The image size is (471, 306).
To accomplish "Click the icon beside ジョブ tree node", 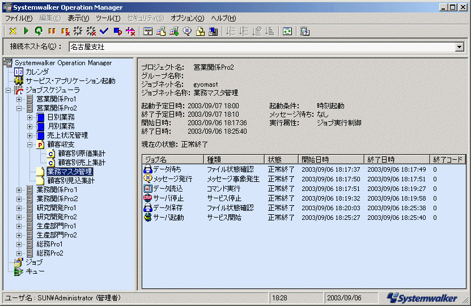I will [x=19, y=262].
